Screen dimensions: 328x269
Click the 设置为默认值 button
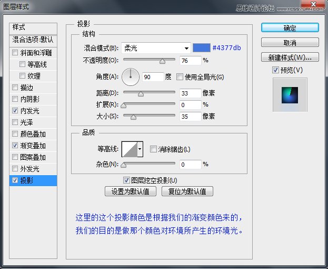[x=131, y=191]
